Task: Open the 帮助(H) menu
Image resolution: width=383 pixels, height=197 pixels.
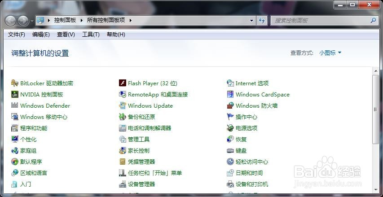Action: (116, 35)
